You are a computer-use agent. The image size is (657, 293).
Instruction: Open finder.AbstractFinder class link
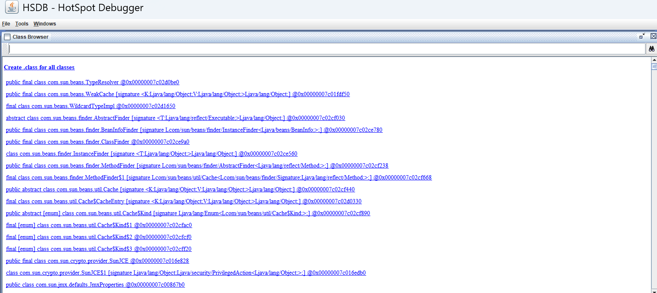176,118
